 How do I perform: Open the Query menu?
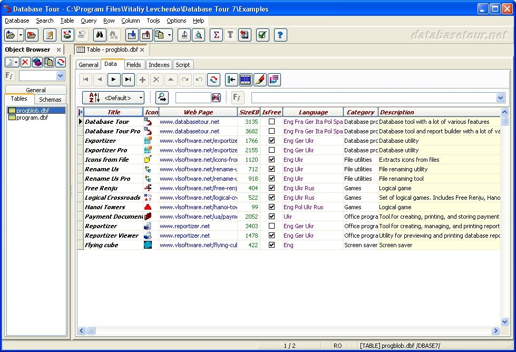[89, 21]
